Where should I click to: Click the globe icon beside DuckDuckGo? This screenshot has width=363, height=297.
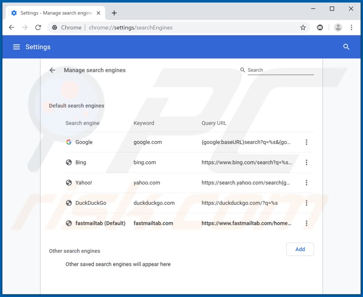pos(69,203)
